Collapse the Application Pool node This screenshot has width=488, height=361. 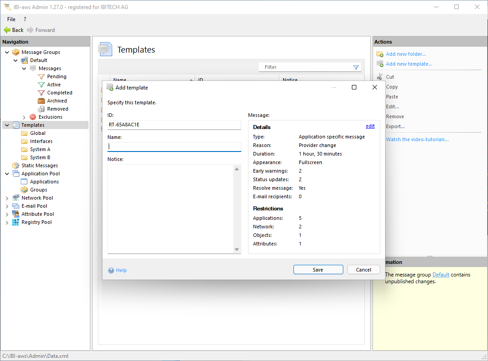(x=7, y=174)
